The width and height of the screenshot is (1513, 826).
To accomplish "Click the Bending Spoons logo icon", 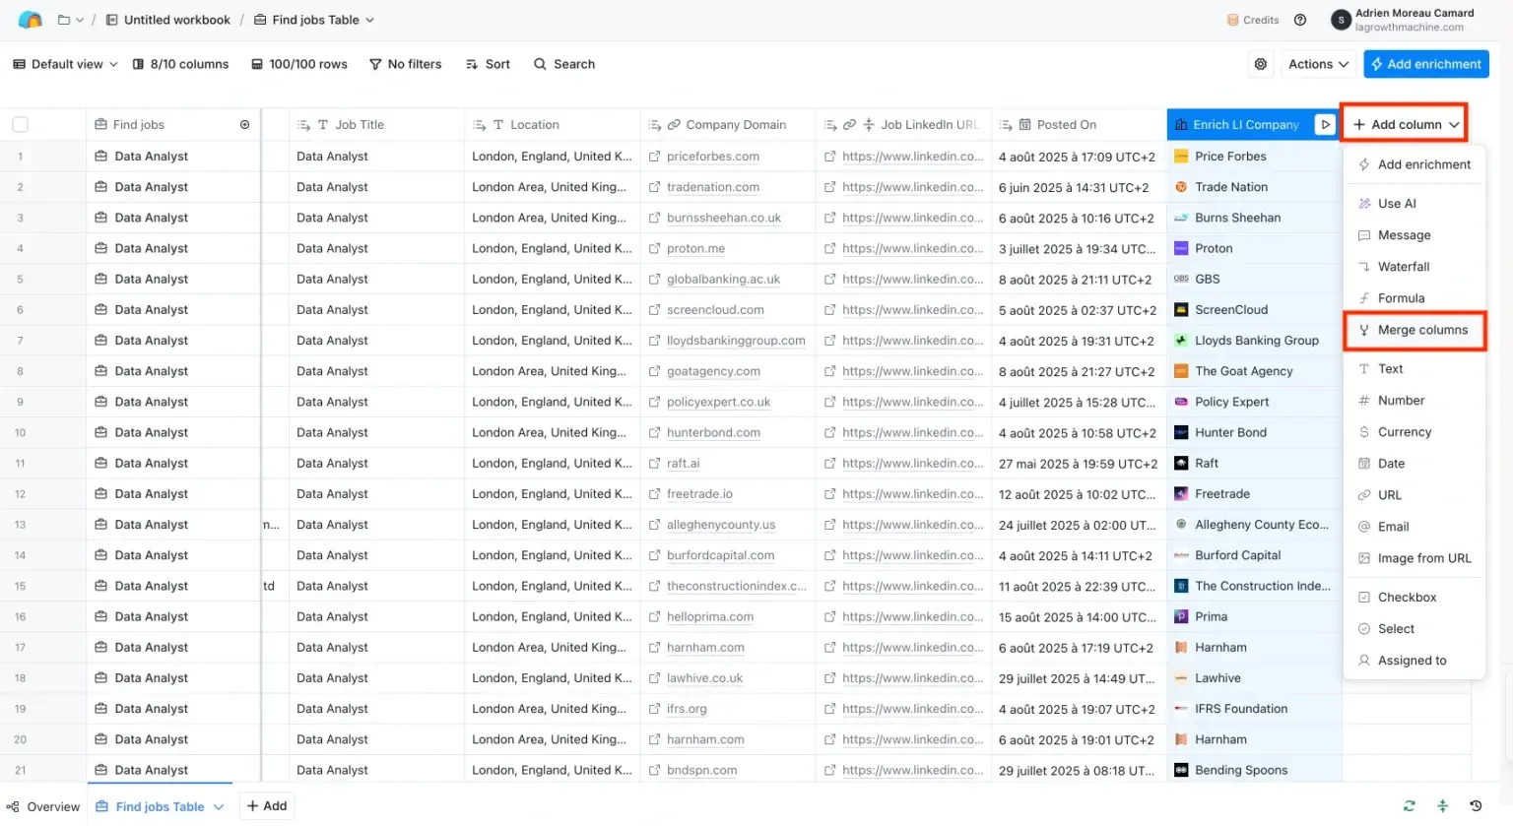I will pyautogui.click(x=1181, y=771).
